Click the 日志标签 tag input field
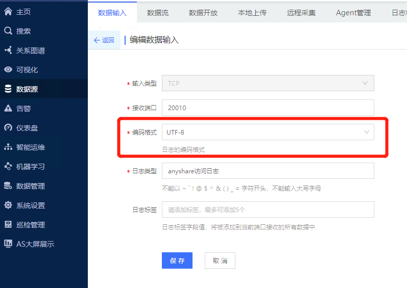 (268, 210)
